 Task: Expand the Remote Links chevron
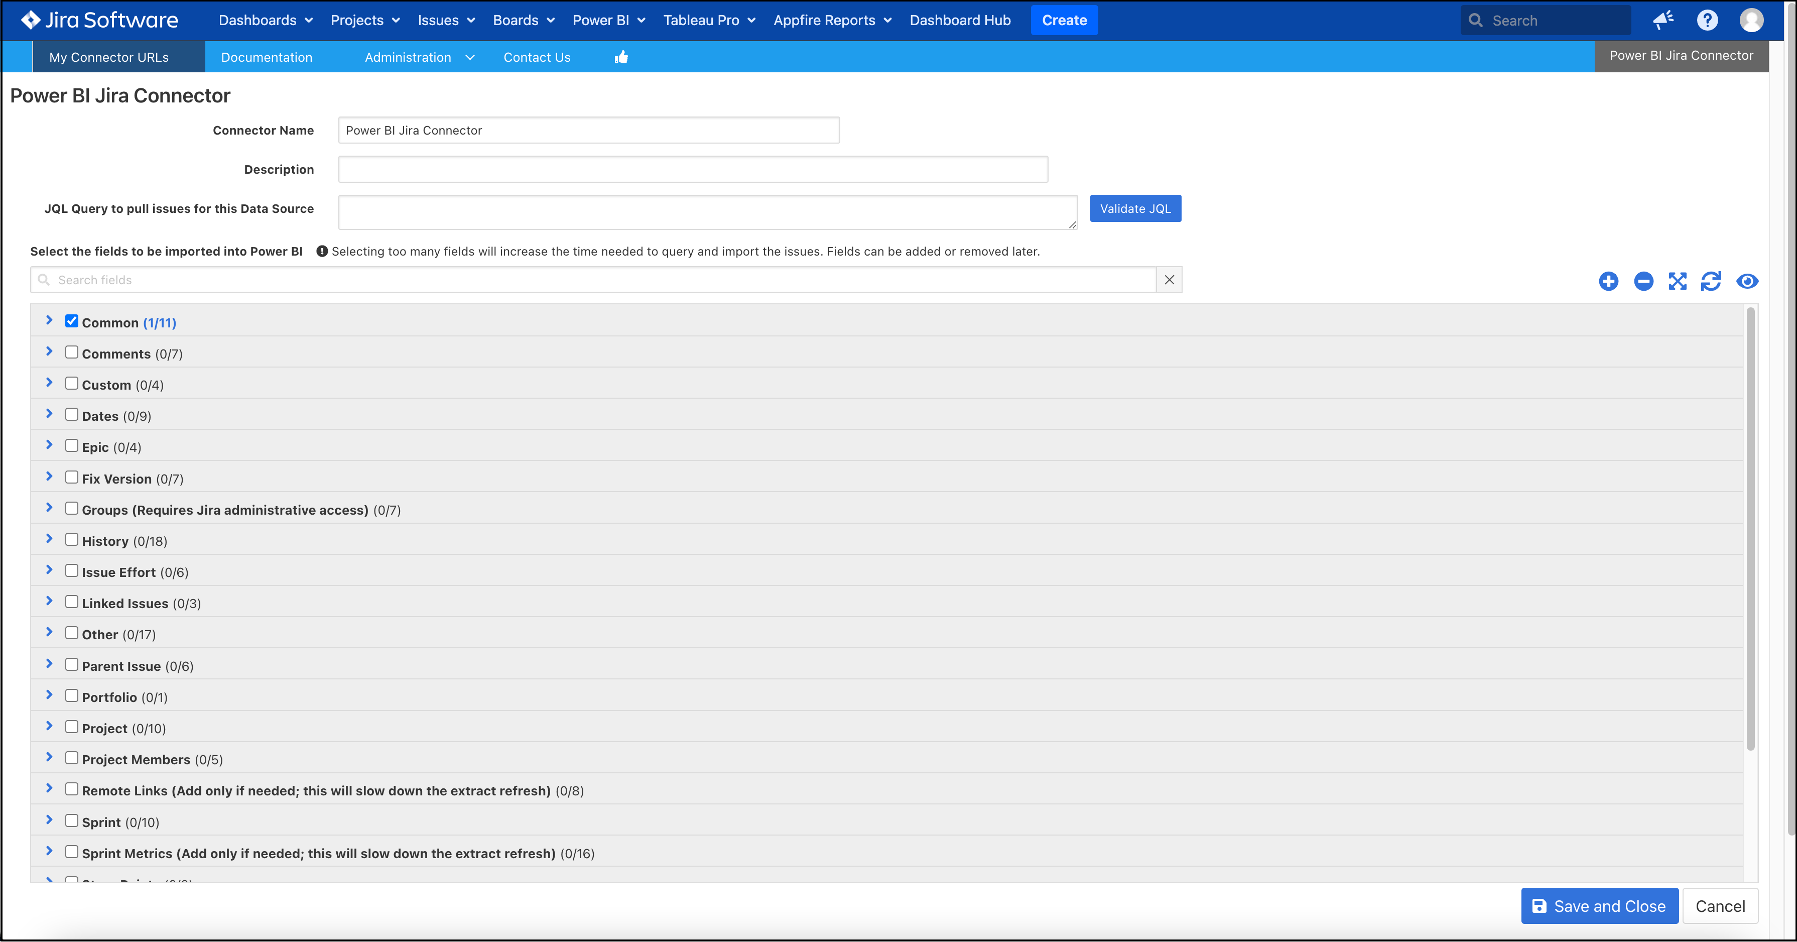pyautogui.click(x=49, y=788)
